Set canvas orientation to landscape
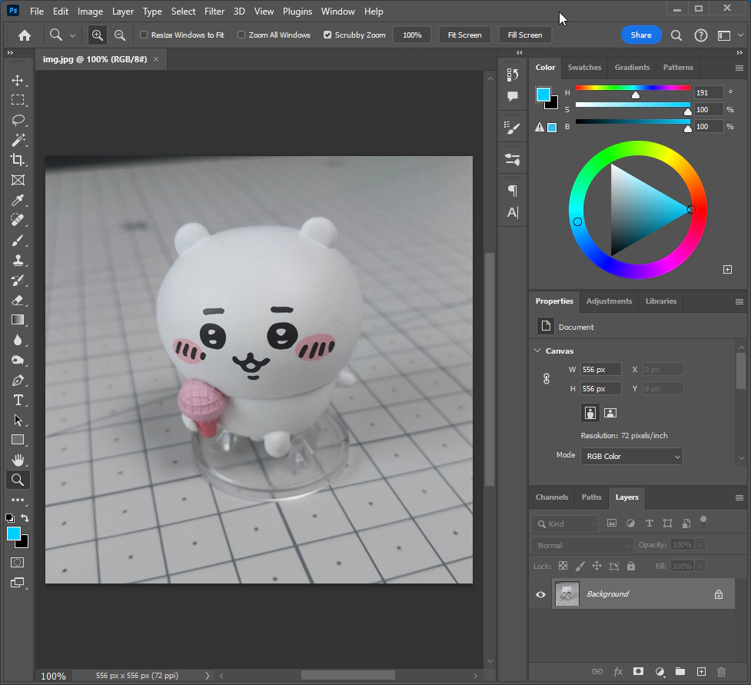Image resolution: width=751 pixels, height=685 pixels. click(x=610, y=413)
